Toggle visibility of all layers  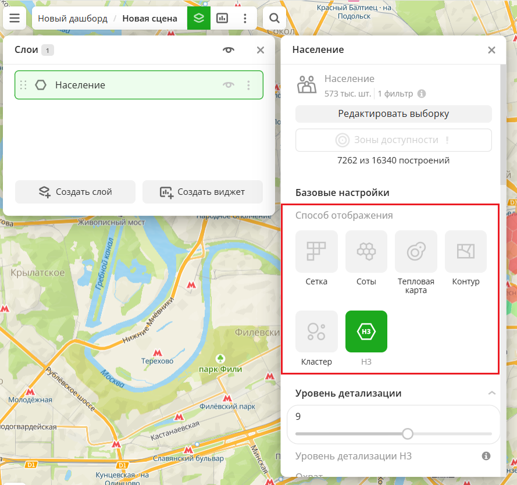tap(229, 50)
